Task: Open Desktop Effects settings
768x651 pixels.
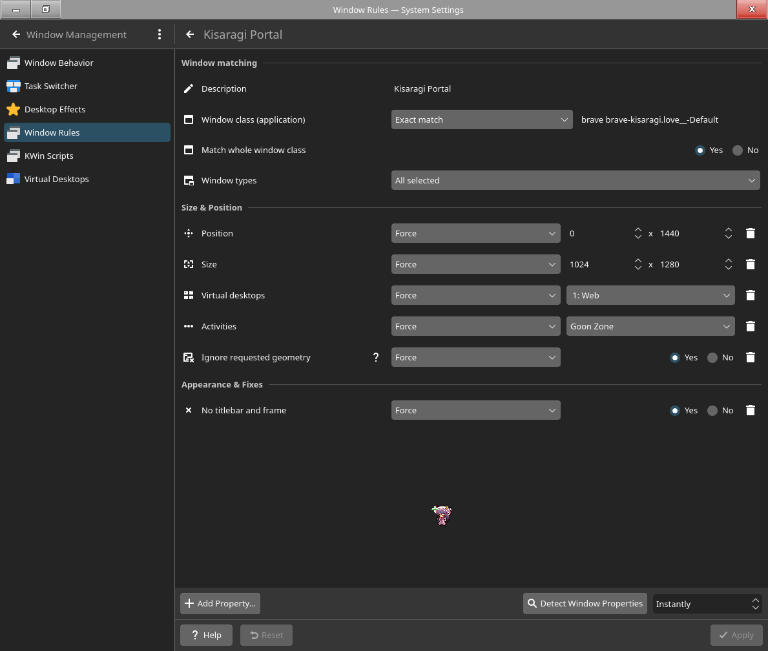Action: coord(87,109)
